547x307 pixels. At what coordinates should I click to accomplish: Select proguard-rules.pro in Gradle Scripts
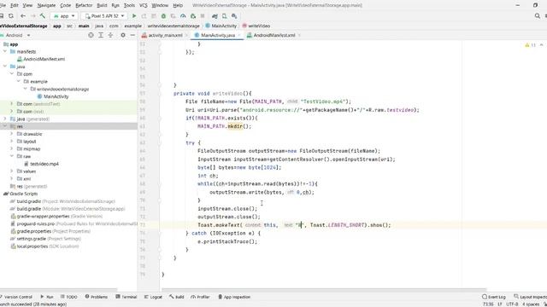(x=36, y=223)
